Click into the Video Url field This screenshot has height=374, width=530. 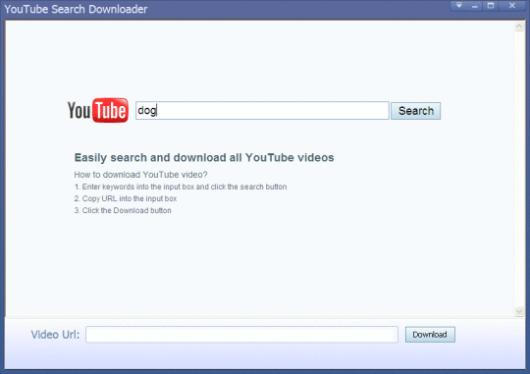click(x=241, y=335)
